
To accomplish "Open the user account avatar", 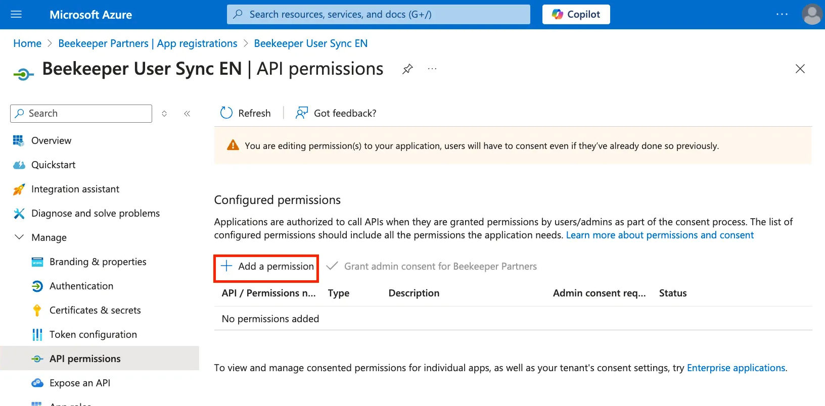I will tap(812, 14).
